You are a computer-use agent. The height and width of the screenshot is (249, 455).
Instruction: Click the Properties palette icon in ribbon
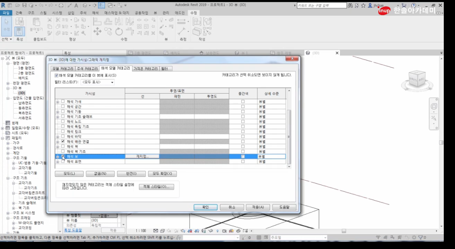tap(20, 31)
